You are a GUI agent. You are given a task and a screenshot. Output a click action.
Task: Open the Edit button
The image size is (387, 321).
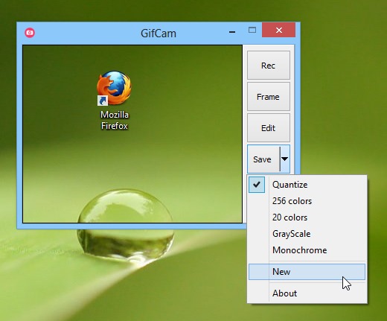[269, 128]
